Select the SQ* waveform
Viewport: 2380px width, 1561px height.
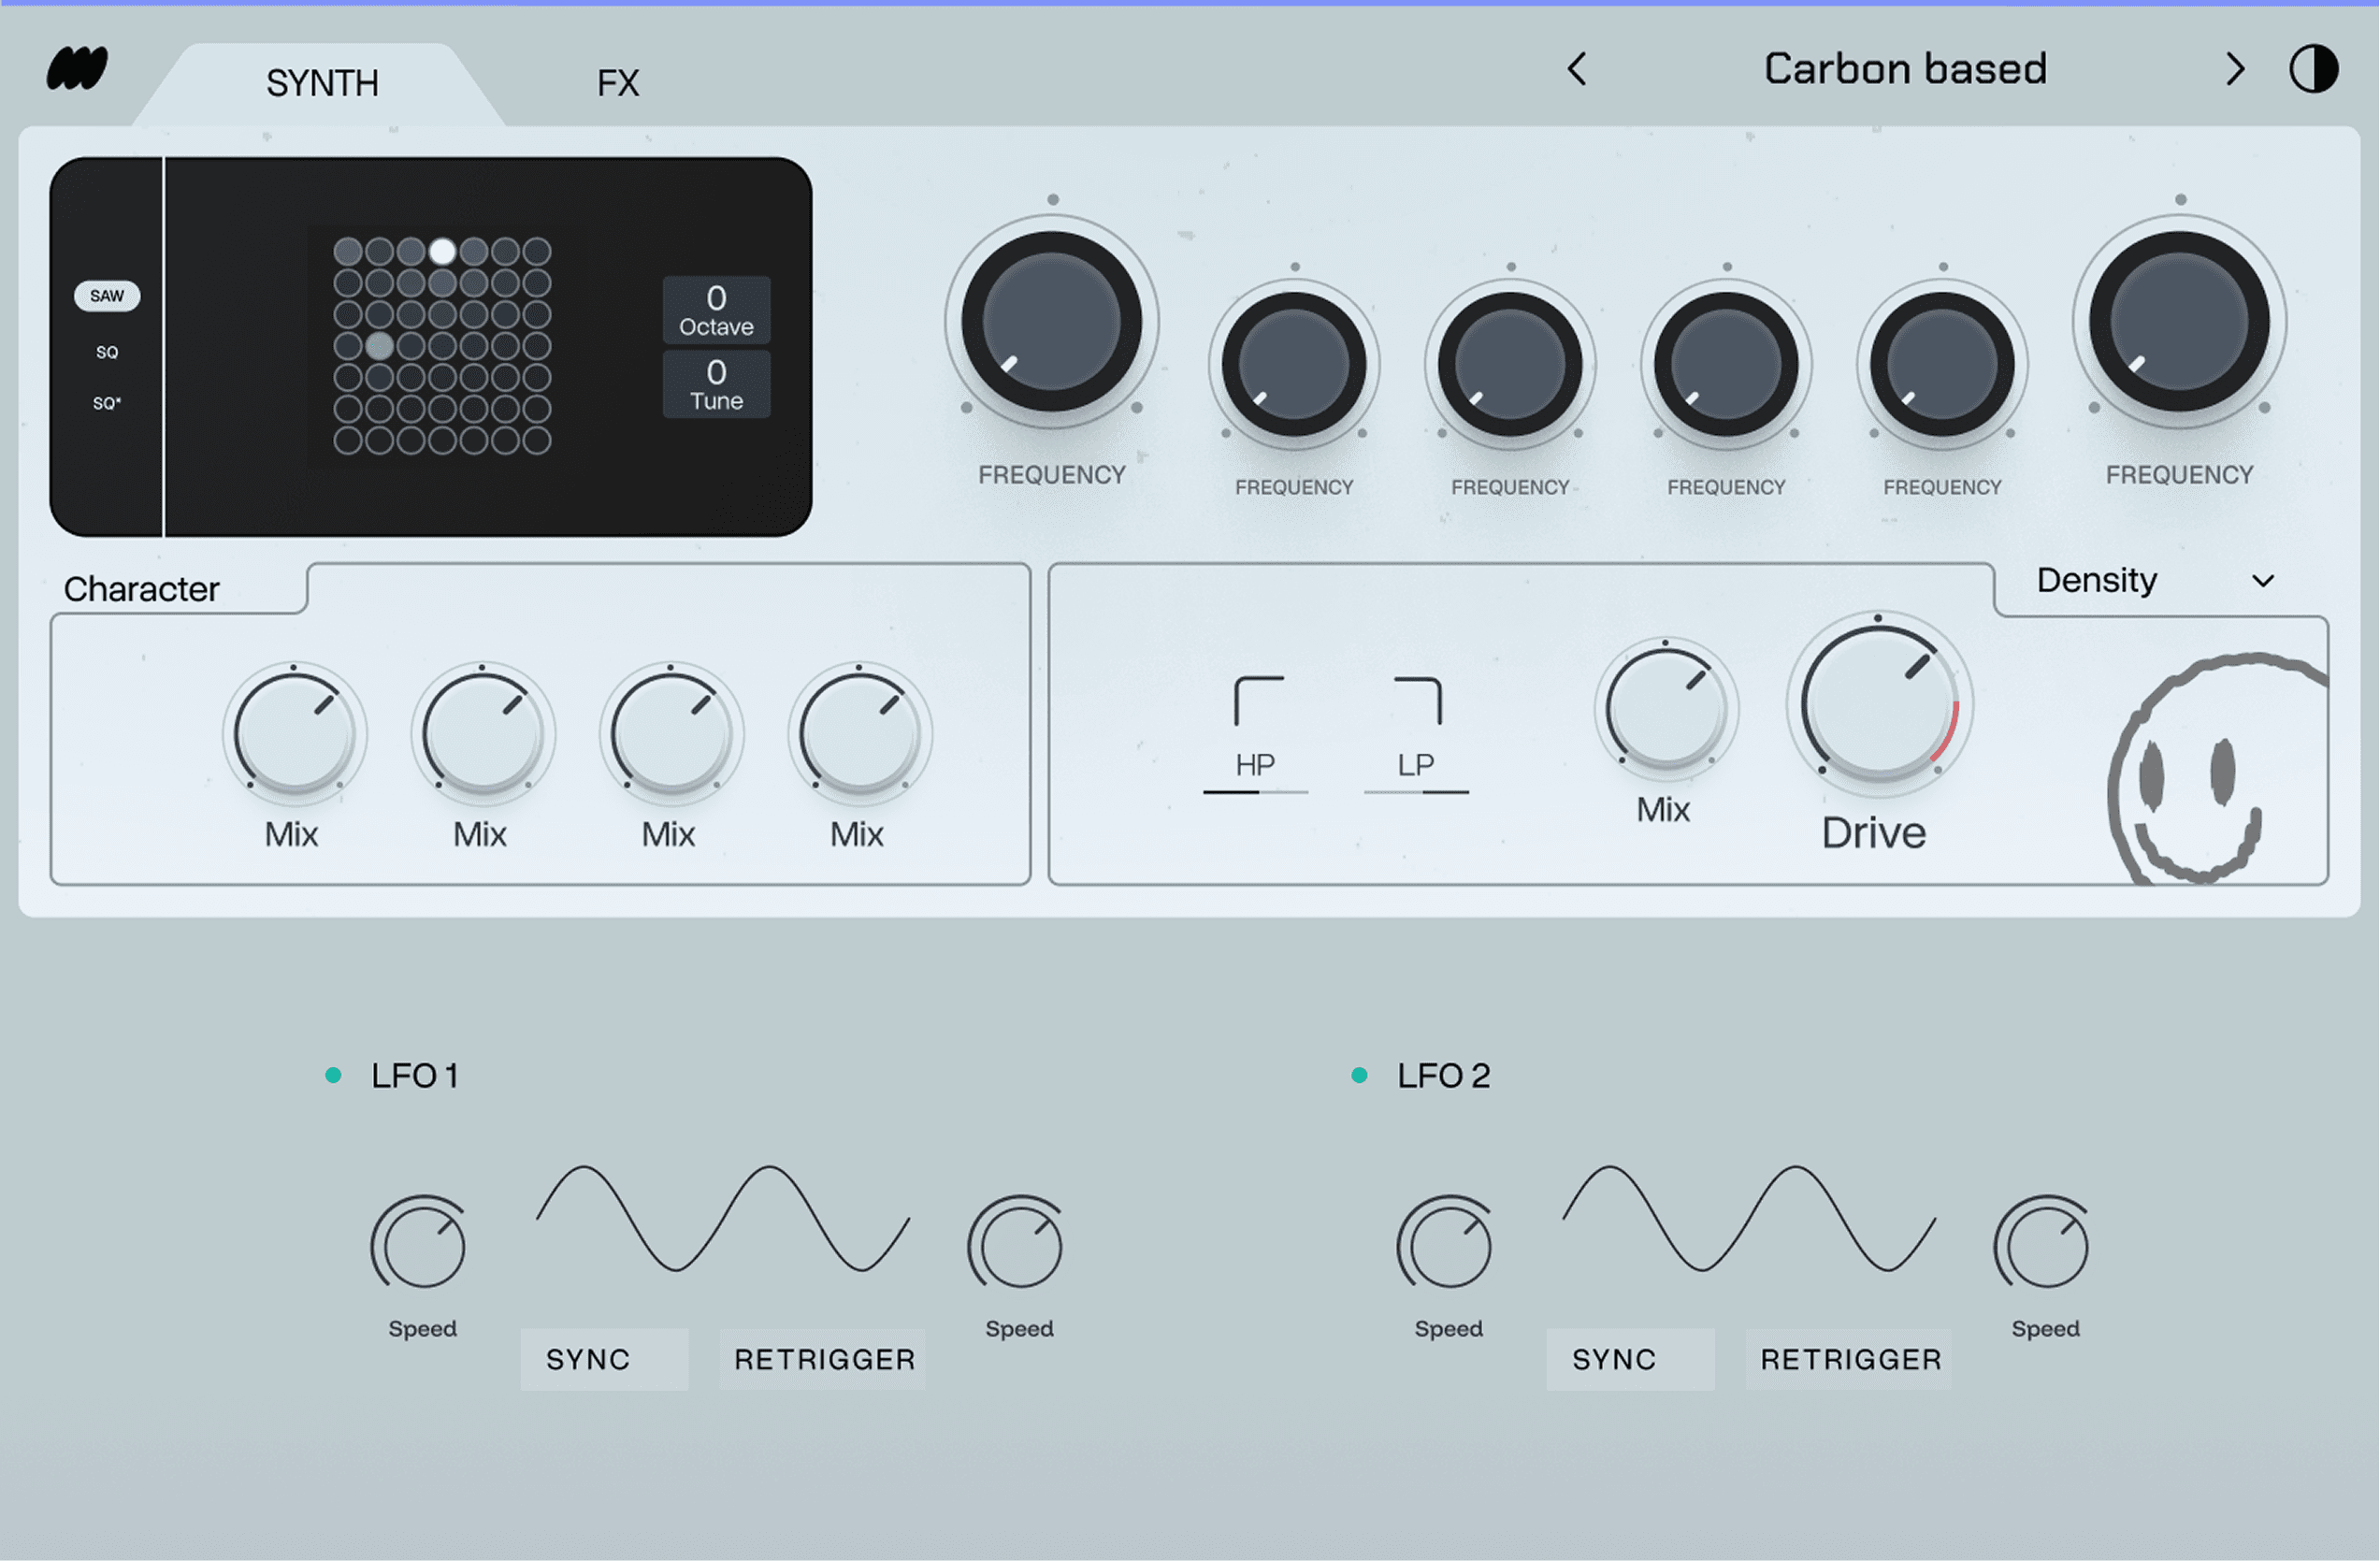point(107,403)
